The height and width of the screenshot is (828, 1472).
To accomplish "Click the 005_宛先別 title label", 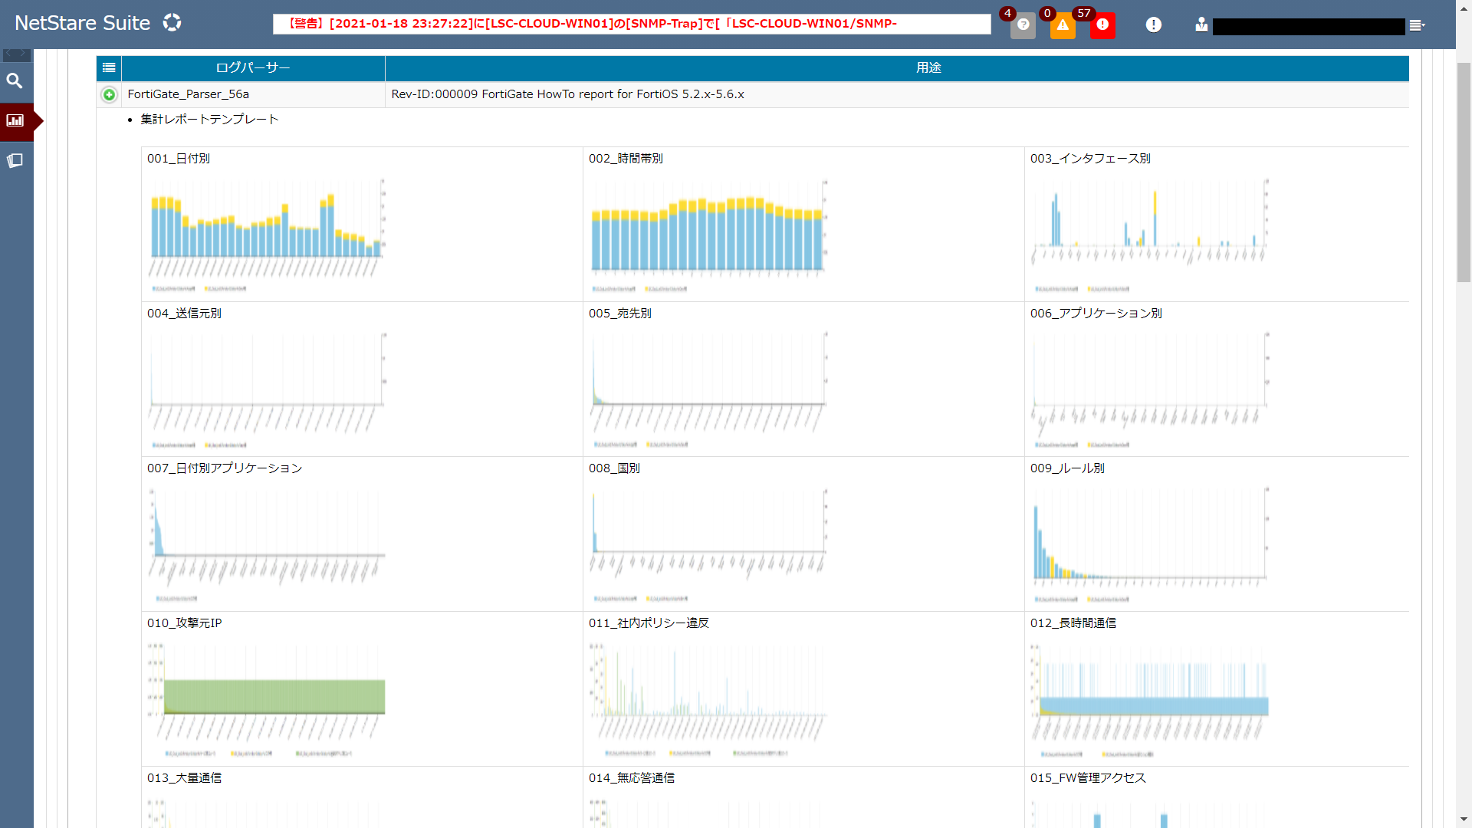I will click(620, 314).
